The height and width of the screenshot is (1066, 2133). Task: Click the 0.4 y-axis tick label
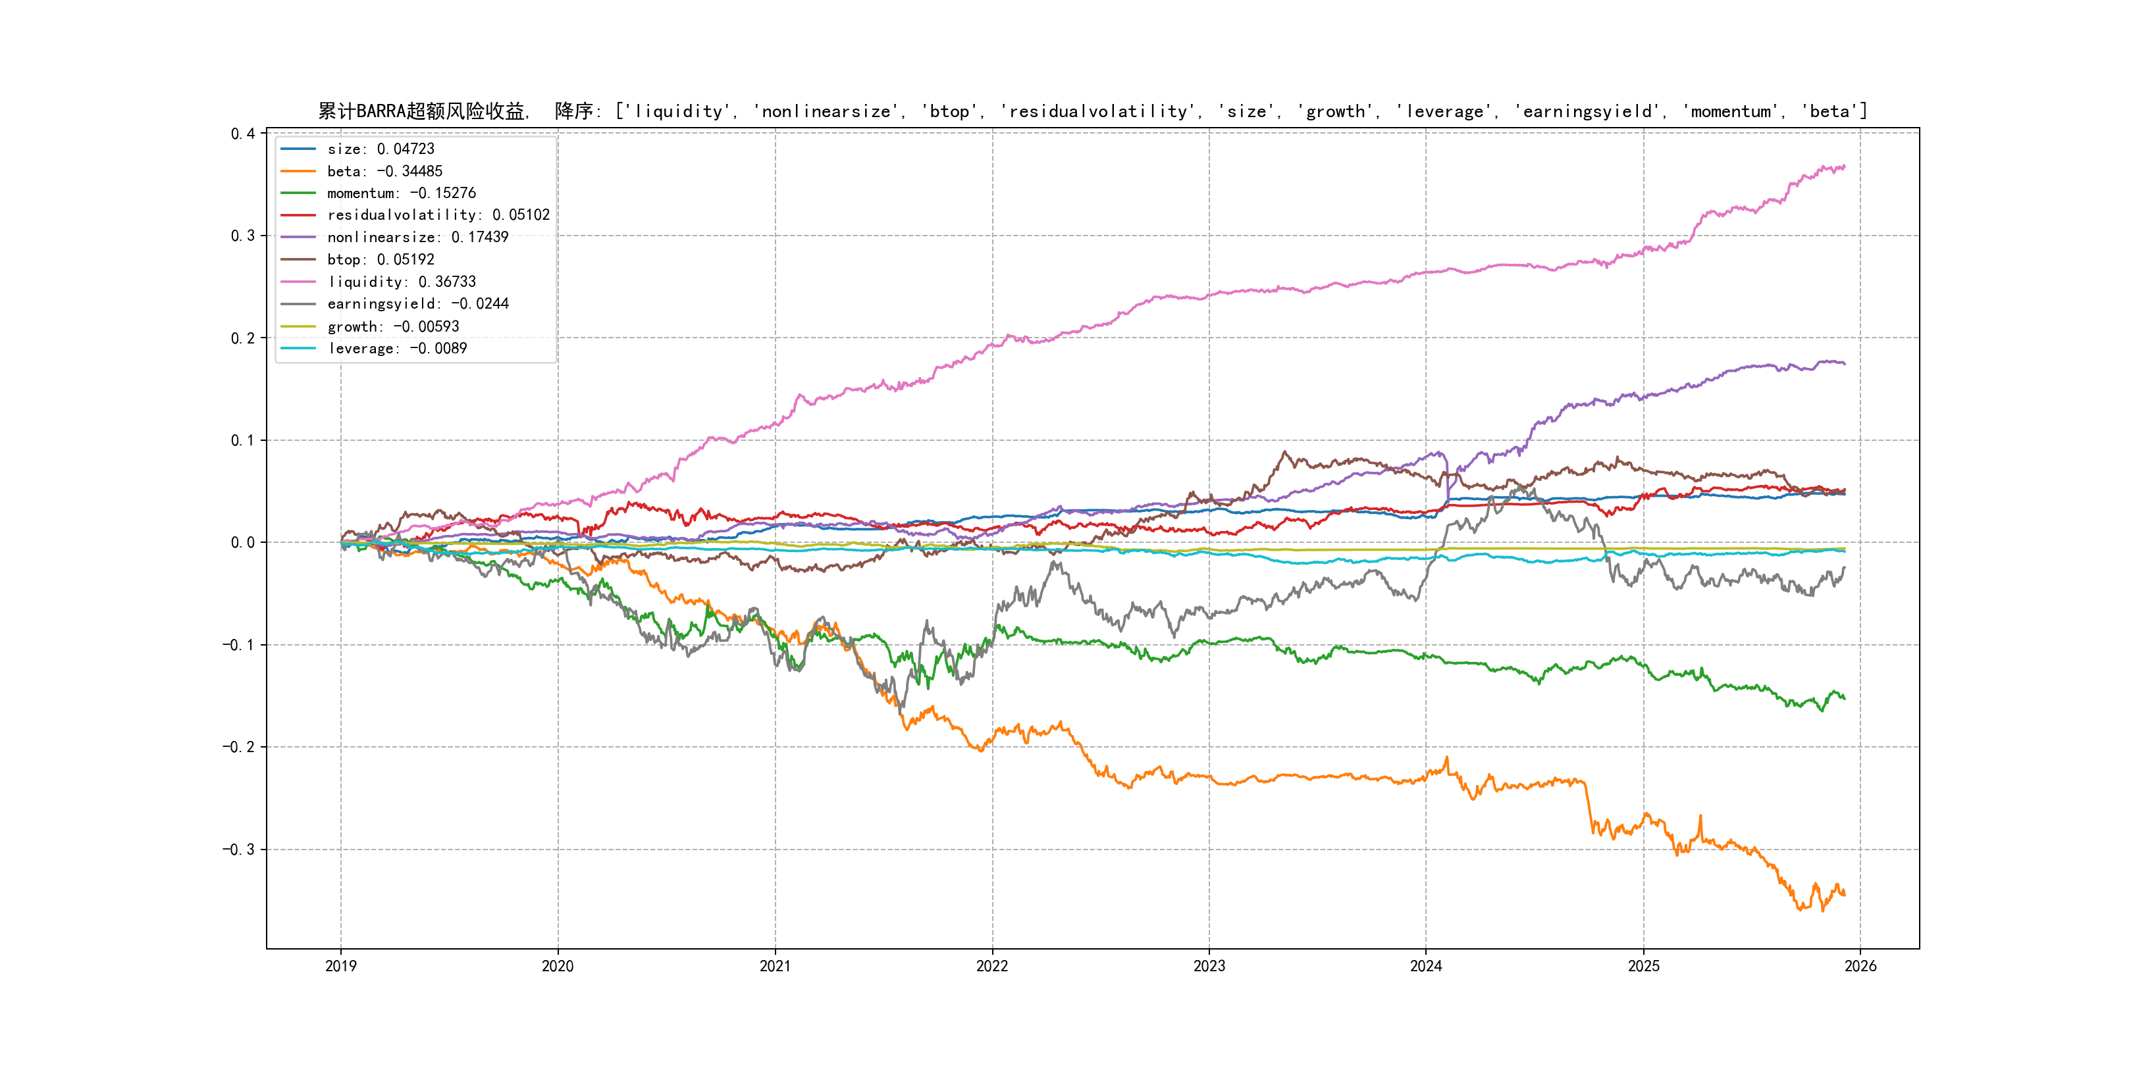click(x=243, y=134)
